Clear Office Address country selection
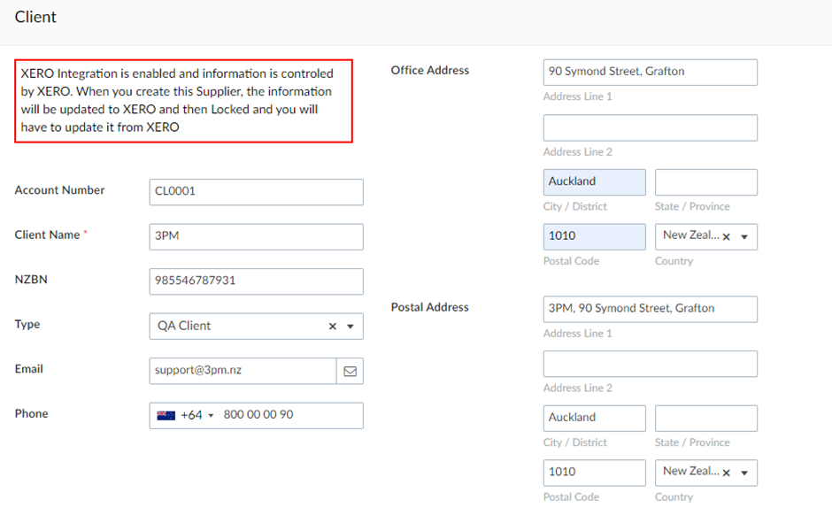Image resolution: width=832 pixels, height=523 pixels. click(x=727, y=237)
